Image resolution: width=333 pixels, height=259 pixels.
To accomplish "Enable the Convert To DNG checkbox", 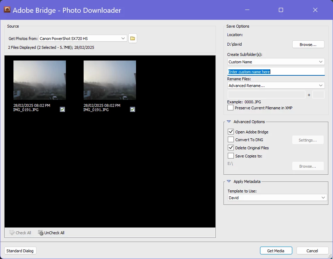I will coord(231,139).
